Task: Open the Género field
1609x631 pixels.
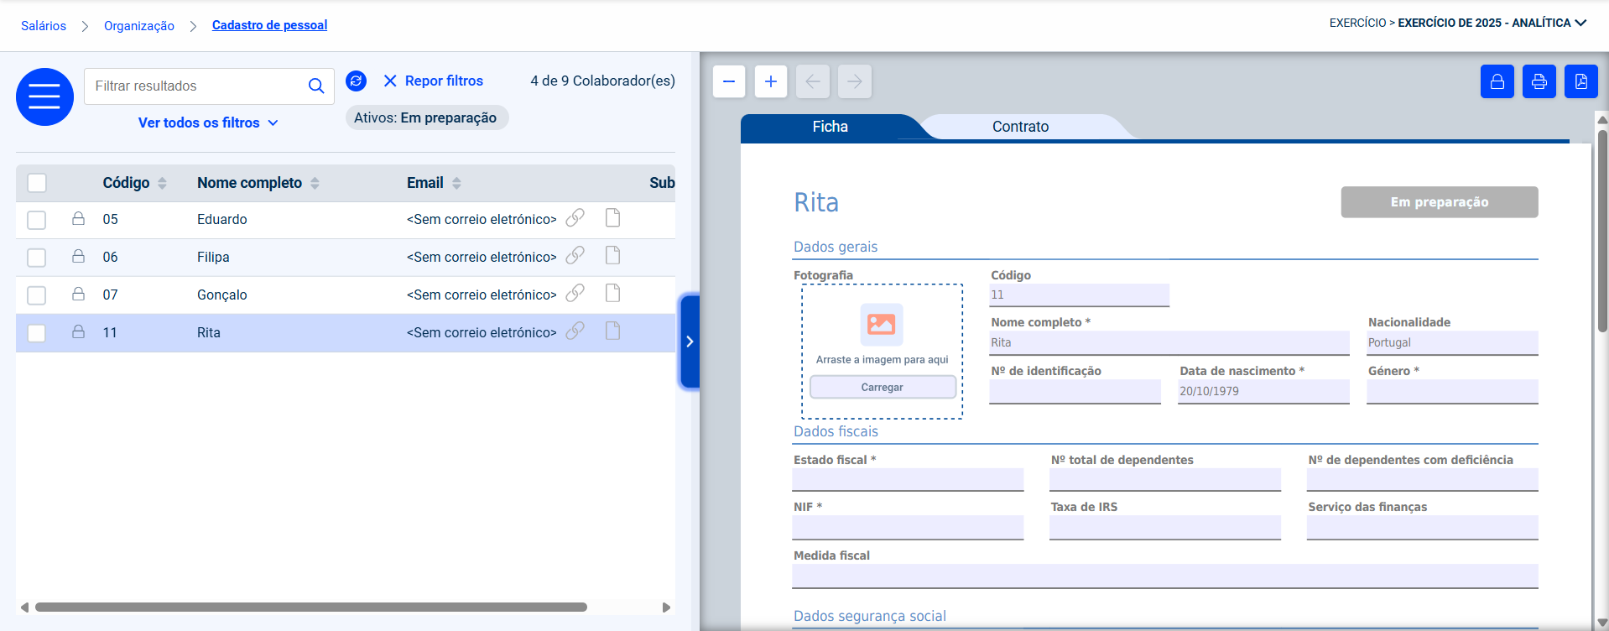Action: coord(1452,391)
